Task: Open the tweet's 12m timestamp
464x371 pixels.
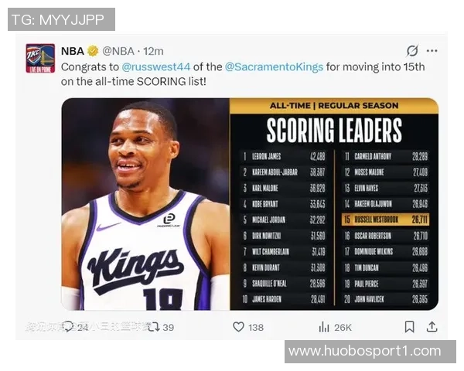Action: pos(154,51)
